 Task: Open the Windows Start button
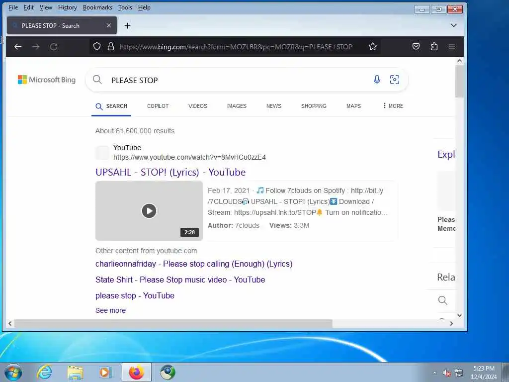click(x=13, y=372)
